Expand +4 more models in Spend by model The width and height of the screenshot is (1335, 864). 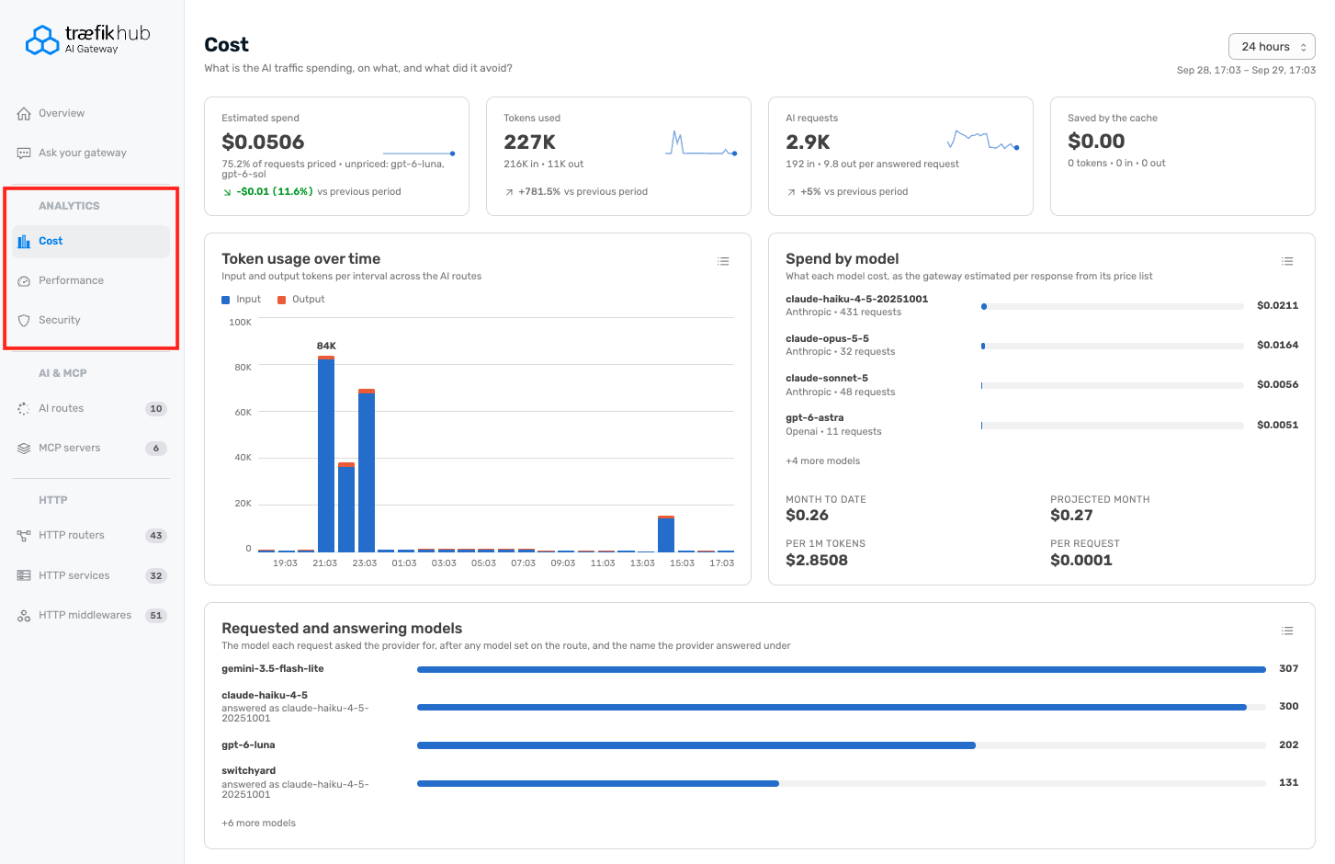(823, 461)
